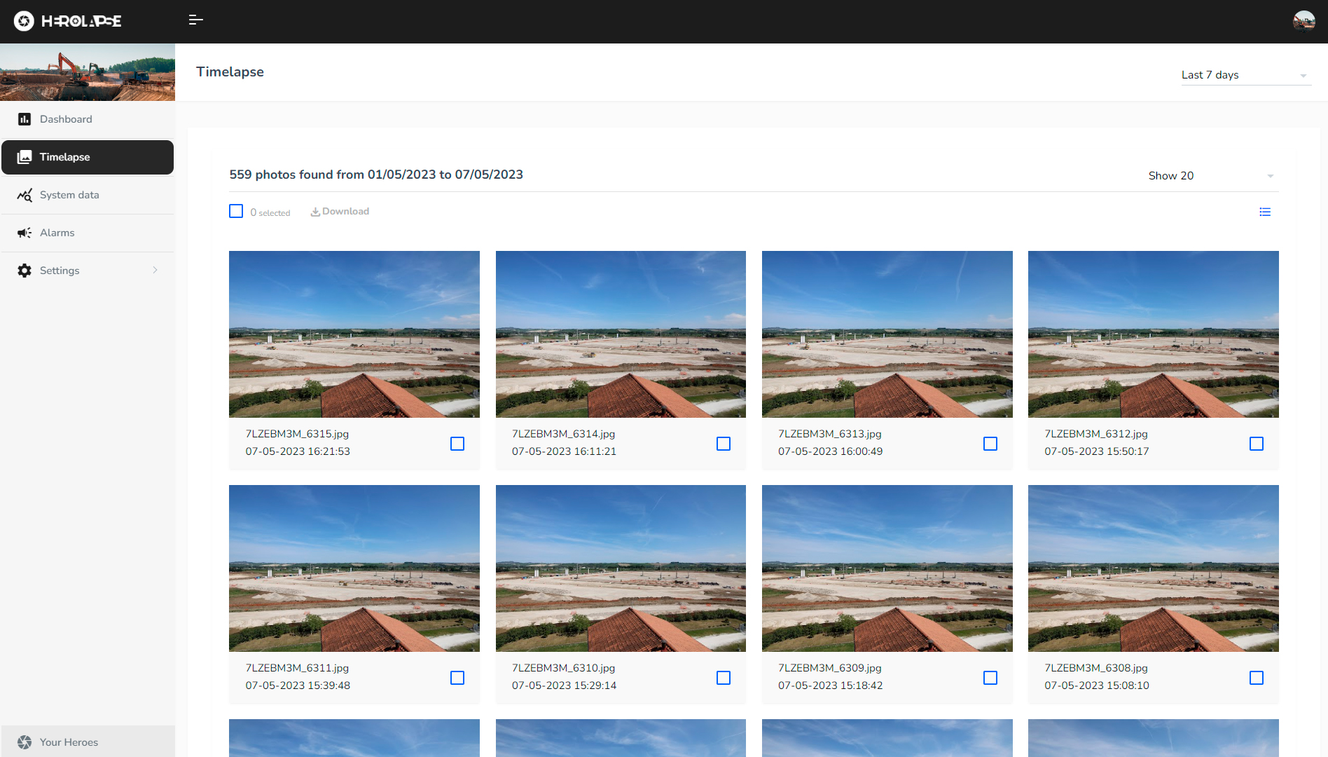The height and width of the screenshot is (757, 1328).
Task: Click timestamp 07-05-2023 15:18:42
Action: pos(830,686)
